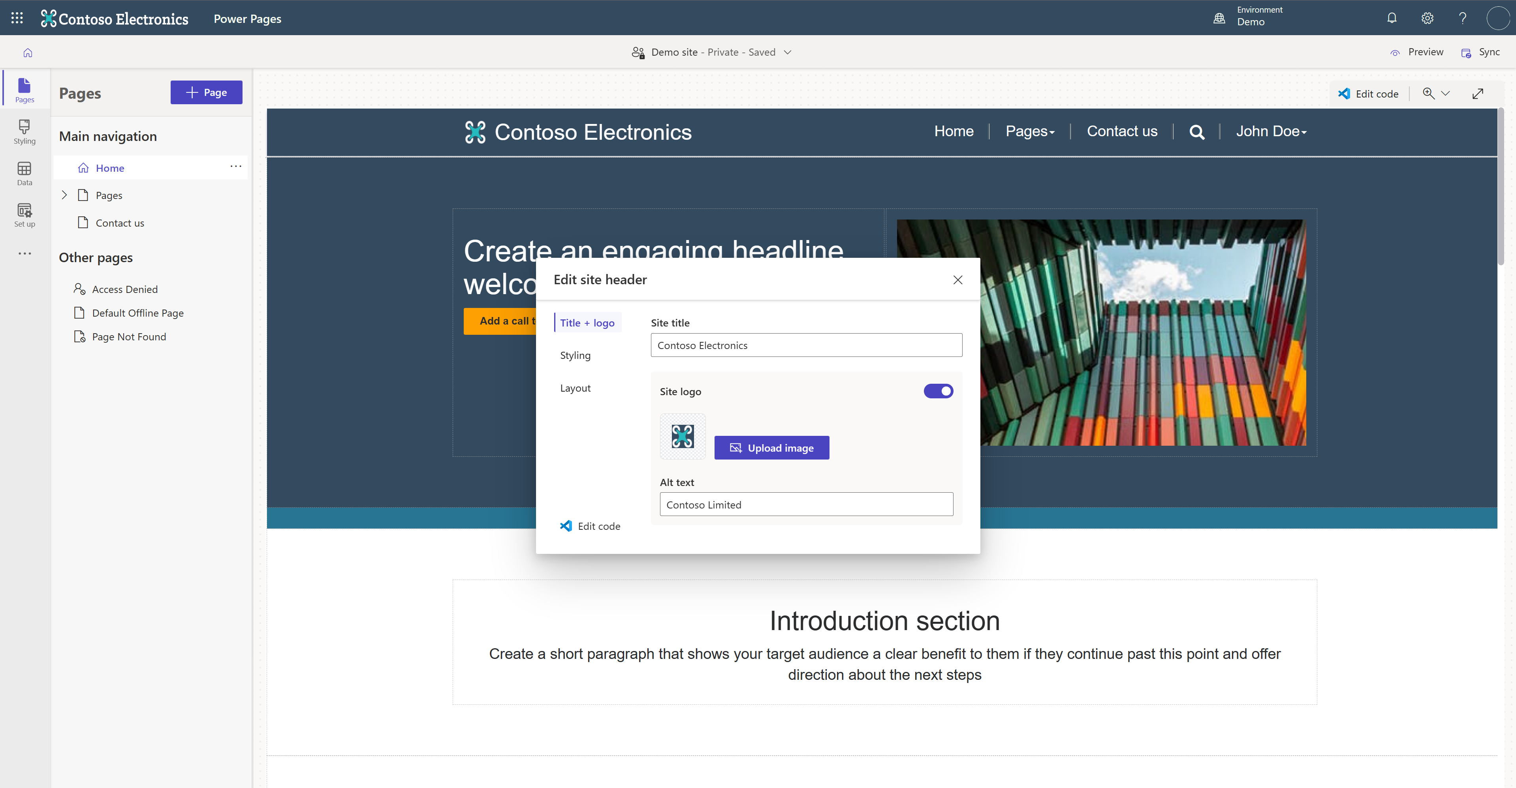This screenshot has width=1516, height=788.
Task: Open the Demo site dropdown
Action: tap(787, 52)
